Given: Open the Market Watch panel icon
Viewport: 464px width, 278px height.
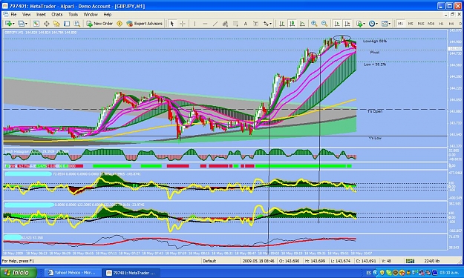Looking at the screenshot, I should (36, 24).
